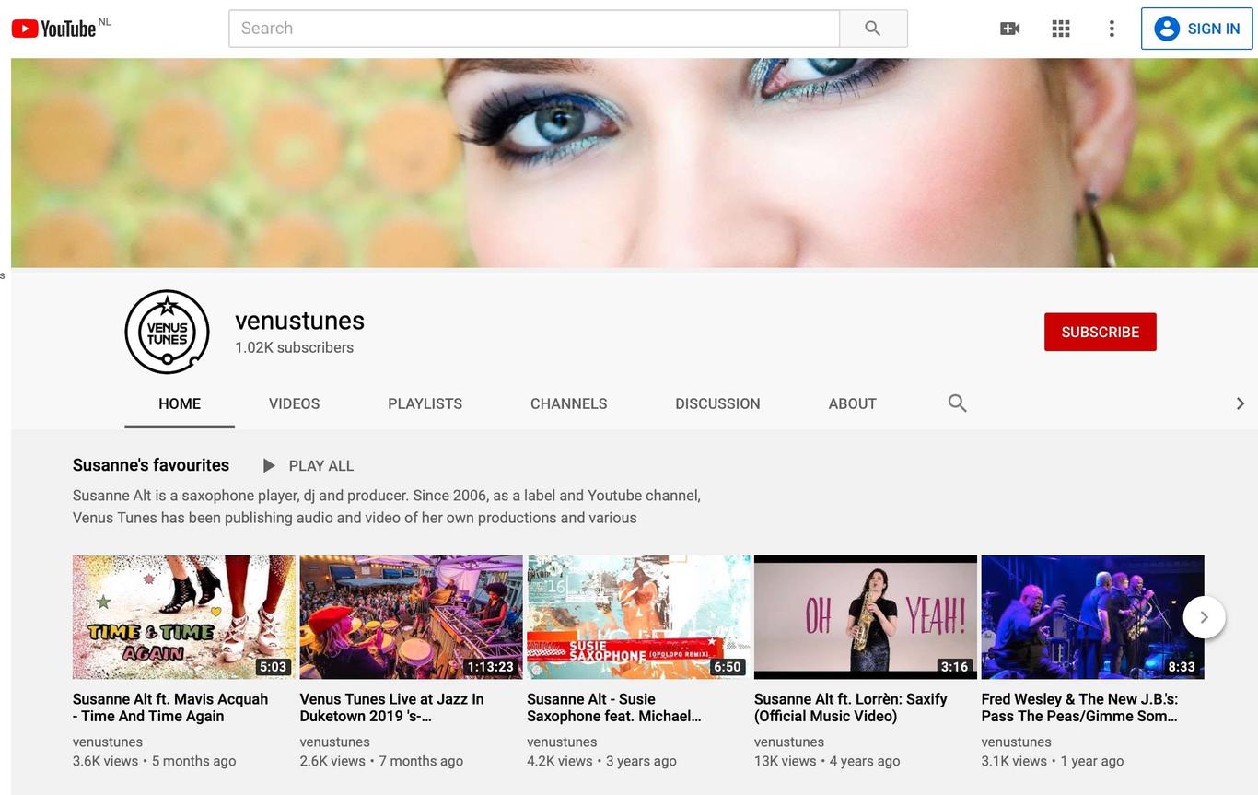Open Susie Saxophone video thumbnail
Viewport: 1258px width, 795px height.
[x=638, y=617]
